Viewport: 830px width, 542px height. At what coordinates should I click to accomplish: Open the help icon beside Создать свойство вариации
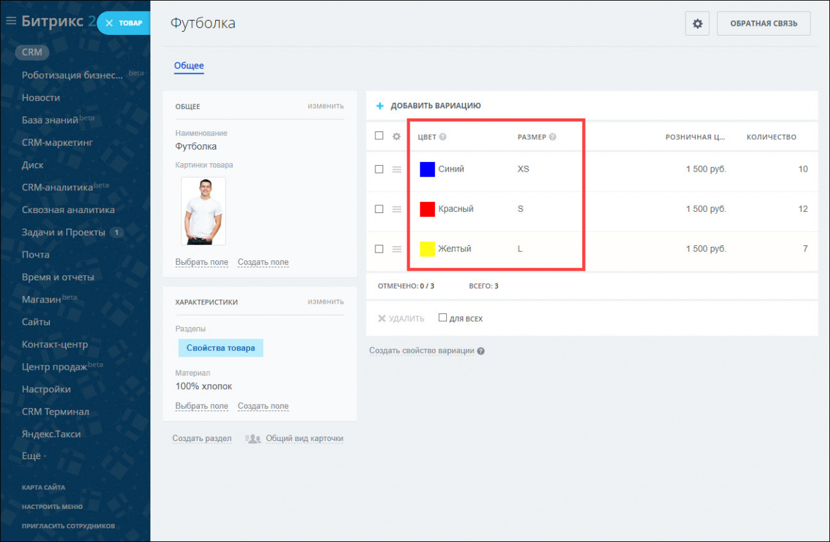480,351
